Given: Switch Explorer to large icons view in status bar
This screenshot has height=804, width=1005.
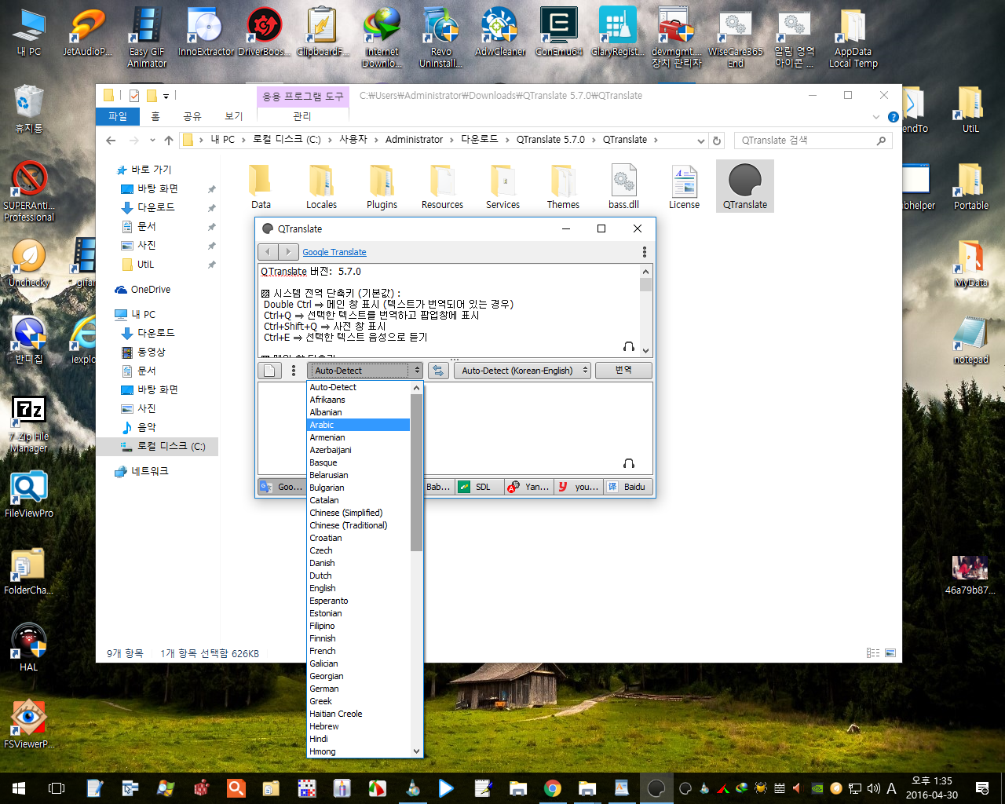Looking at the screenshot, I should [x=890, y=653].
